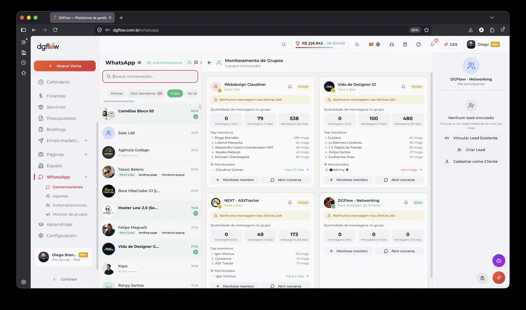This screenshot has width=526, height=310.
Task: Open Servicios in the sidebar
Action: (56, 107)
